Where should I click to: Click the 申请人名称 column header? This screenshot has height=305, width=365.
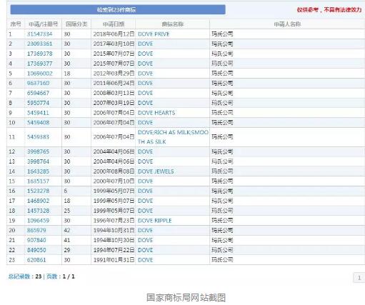[287, 24]
